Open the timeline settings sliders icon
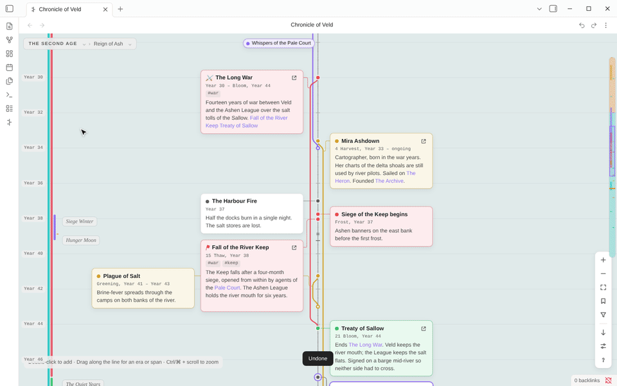 pos(604,346)
